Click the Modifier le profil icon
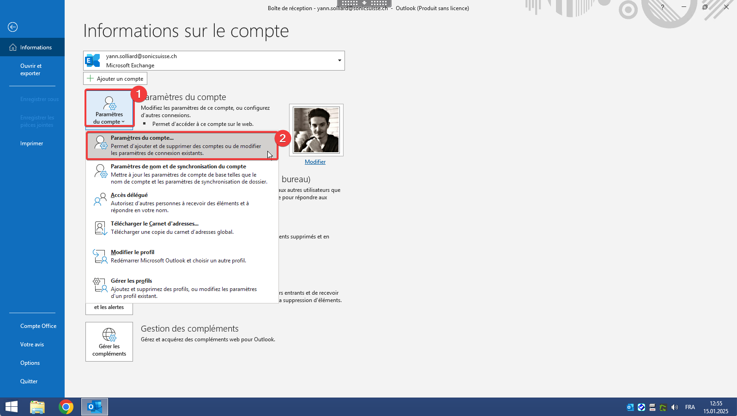737x416 pixels. click(x=100, y=256)
